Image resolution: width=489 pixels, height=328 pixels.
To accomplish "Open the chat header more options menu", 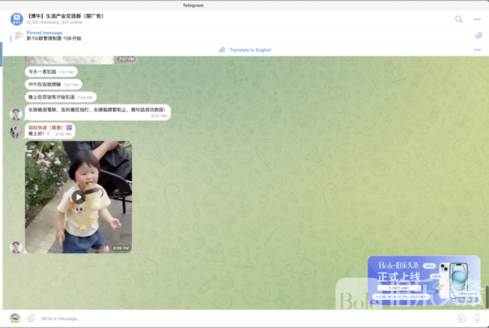I will click(477, 19).
